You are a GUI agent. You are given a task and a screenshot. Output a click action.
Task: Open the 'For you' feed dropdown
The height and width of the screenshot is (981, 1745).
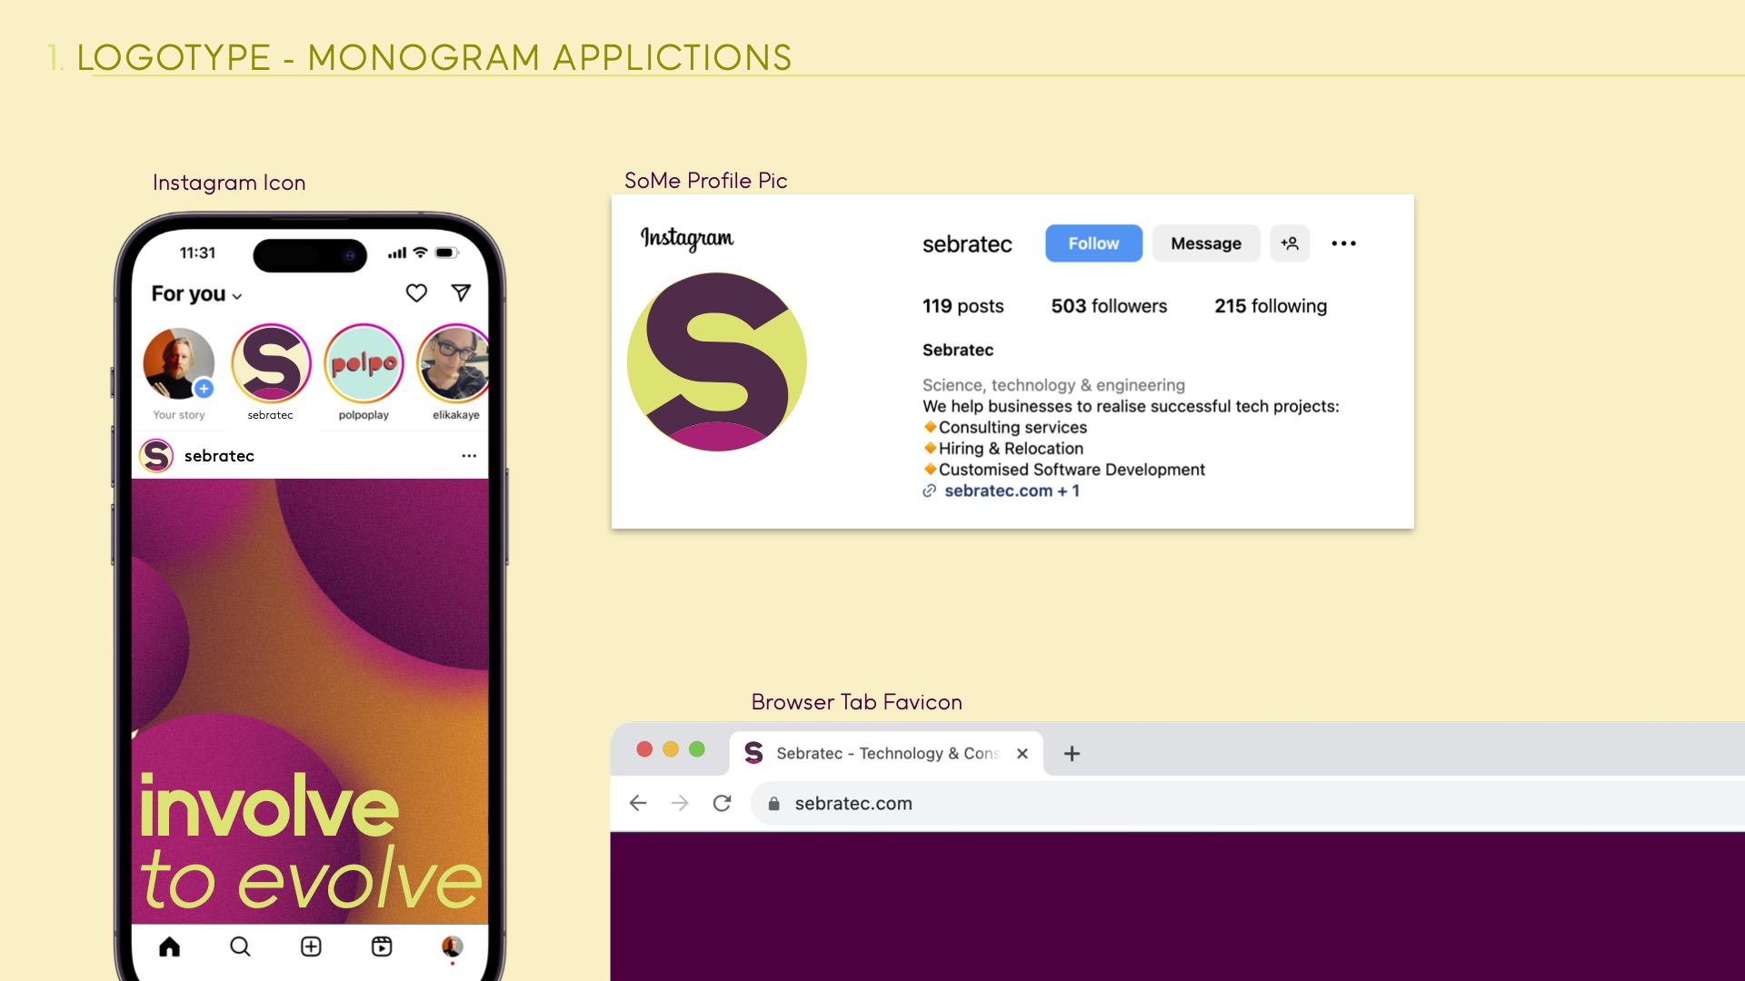pos(196,293)
